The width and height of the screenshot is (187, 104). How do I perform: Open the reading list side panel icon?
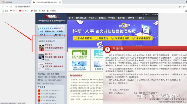[185, 11]
